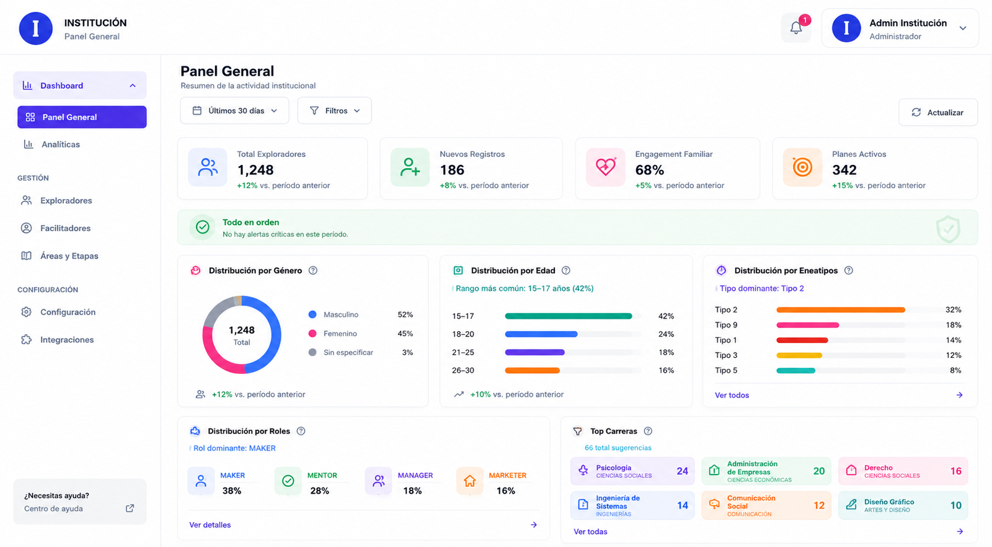Click the Total Exploradores users icon

(208, 167)
